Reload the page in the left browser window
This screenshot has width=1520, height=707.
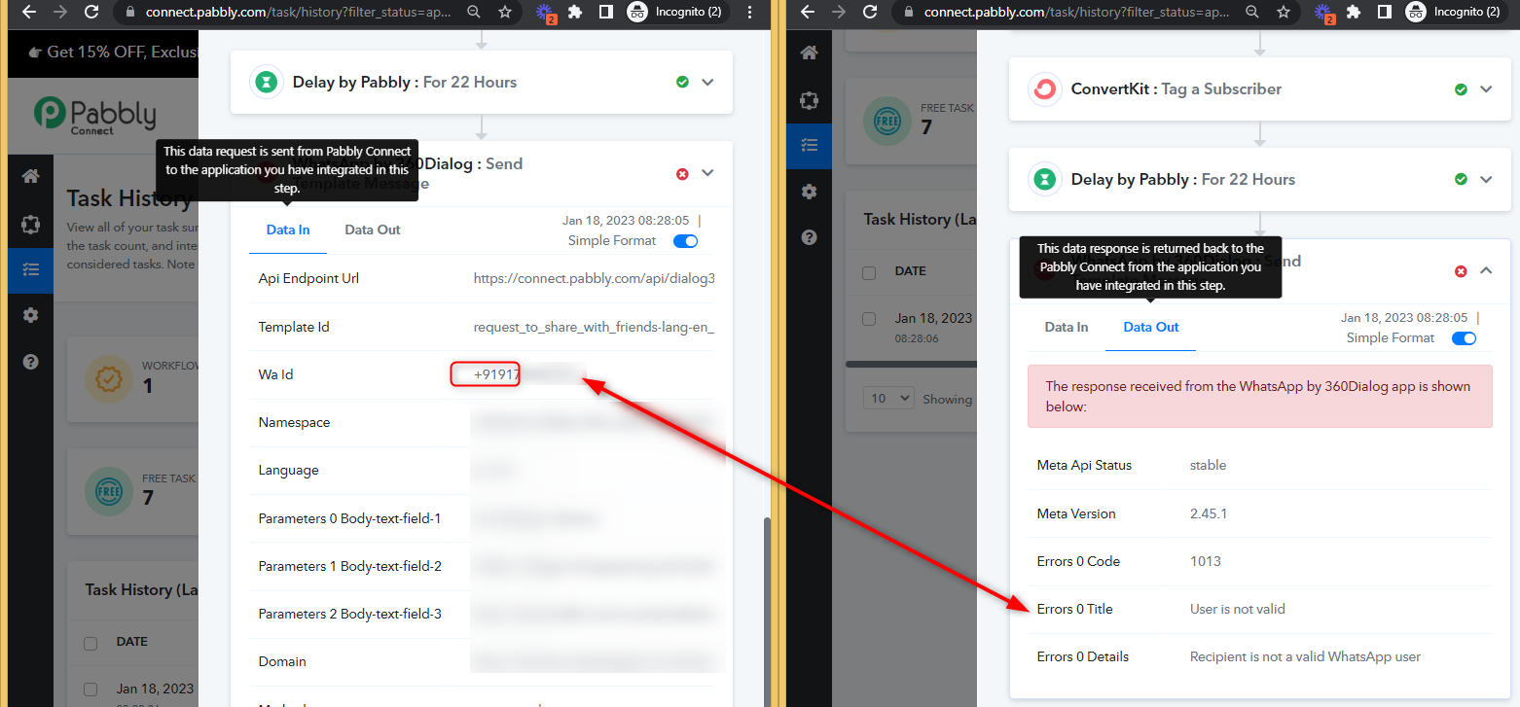click(91, 12)
